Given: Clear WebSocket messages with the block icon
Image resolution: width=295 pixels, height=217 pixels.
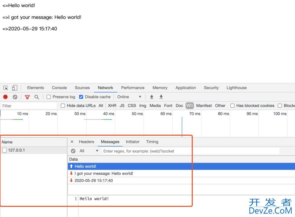Looking at the screenshot, I should pyautogui.click(x=73, y=151).
